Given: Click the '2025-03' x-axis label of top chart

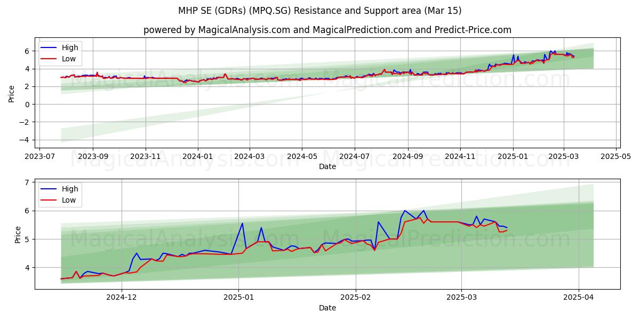Looking at the screenshot, I should click(564, 157).
